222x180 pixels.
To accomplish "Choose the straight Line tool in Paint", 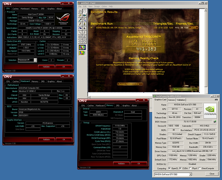I will tap(80, 33).
